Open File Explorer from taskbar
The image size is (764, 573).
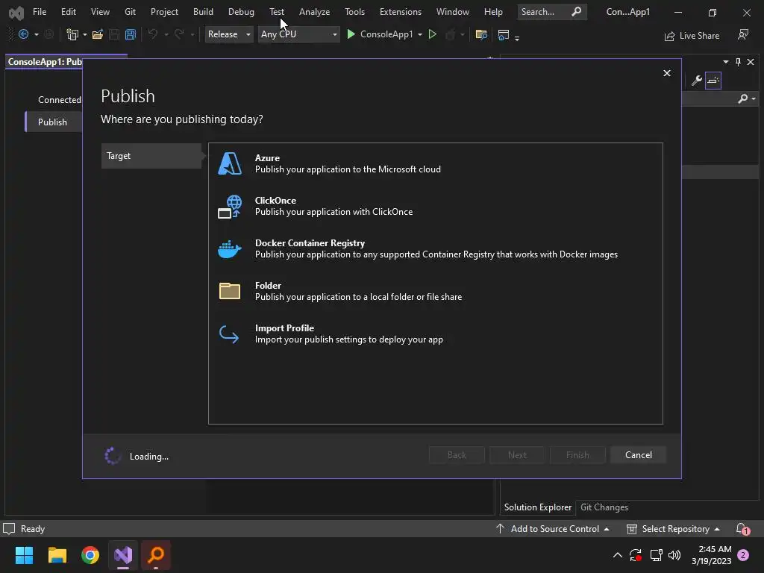[x=57, y=555]
